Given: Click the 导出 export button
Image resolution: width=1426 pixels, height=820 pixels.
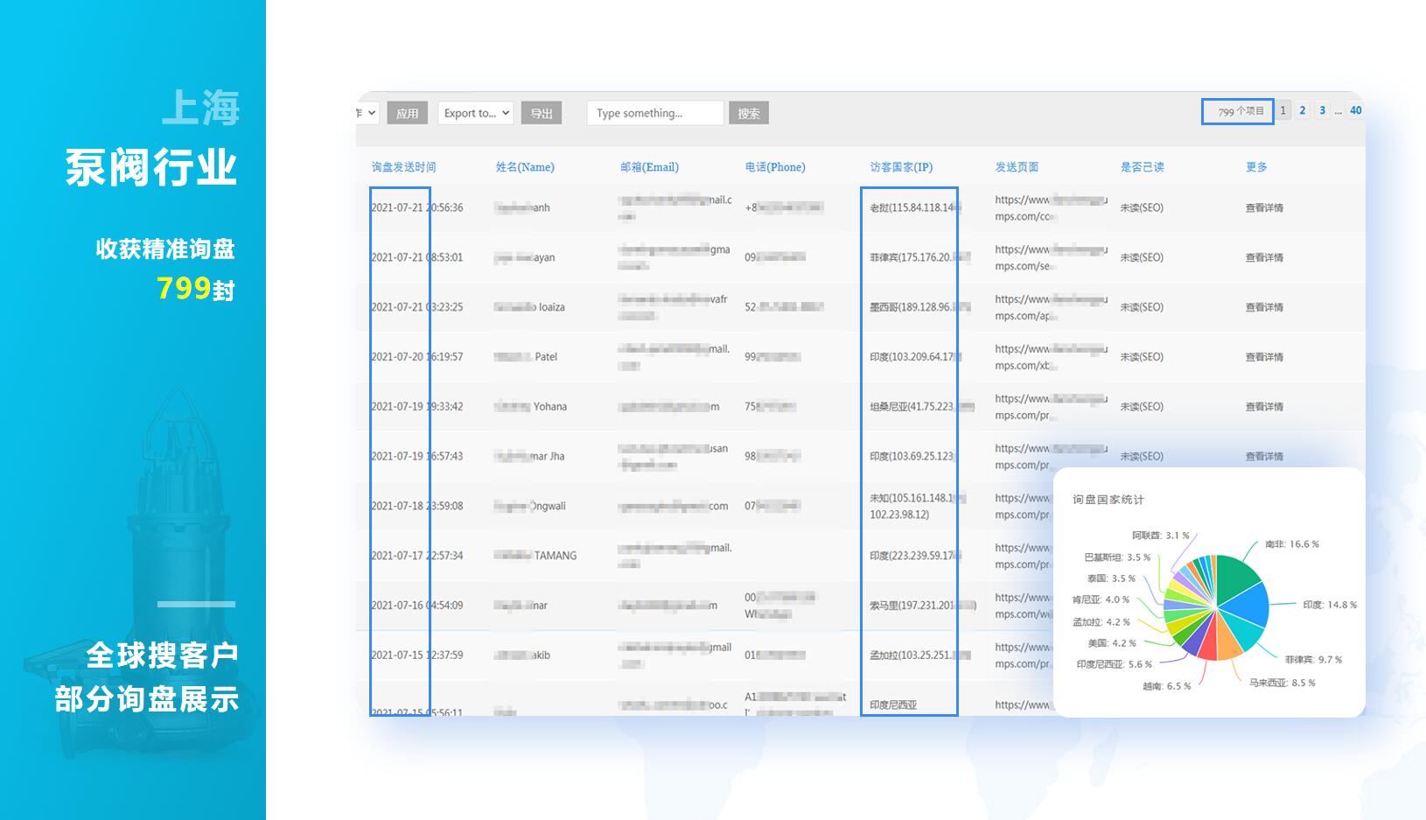Looking at the screenshot, I should click(542, 113).
